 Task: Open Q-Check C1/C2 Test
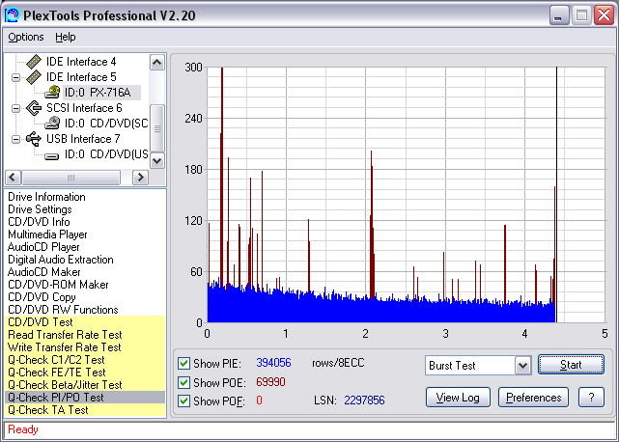[x=85, y=360]
